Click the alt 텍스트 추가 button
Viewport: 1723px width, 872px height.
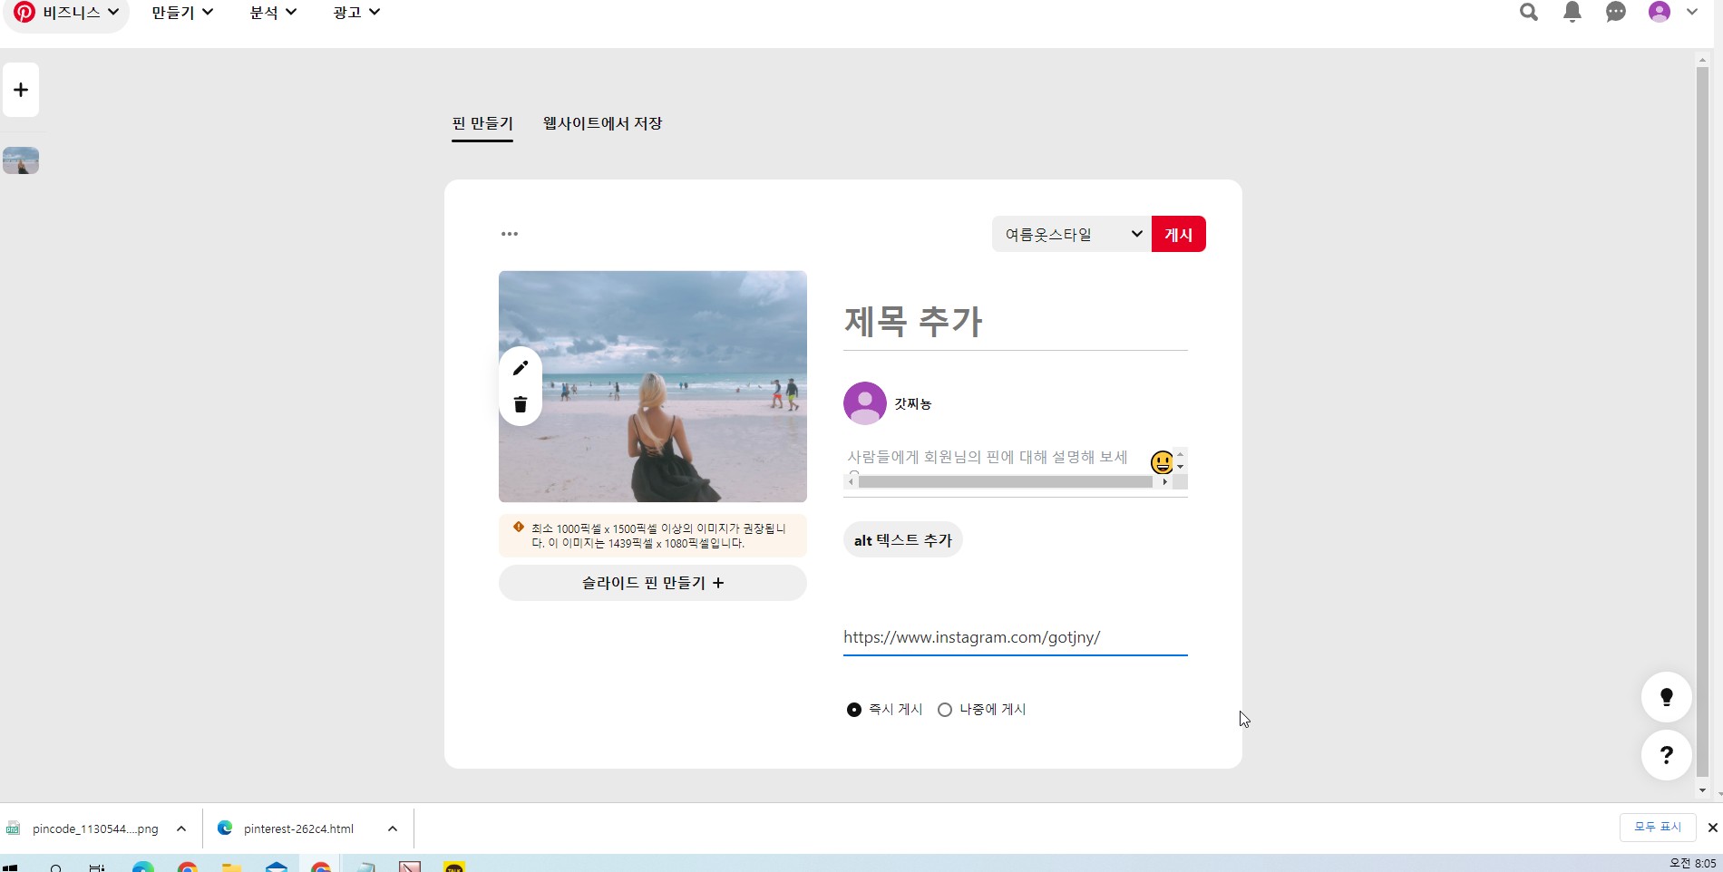coord(903,540)
